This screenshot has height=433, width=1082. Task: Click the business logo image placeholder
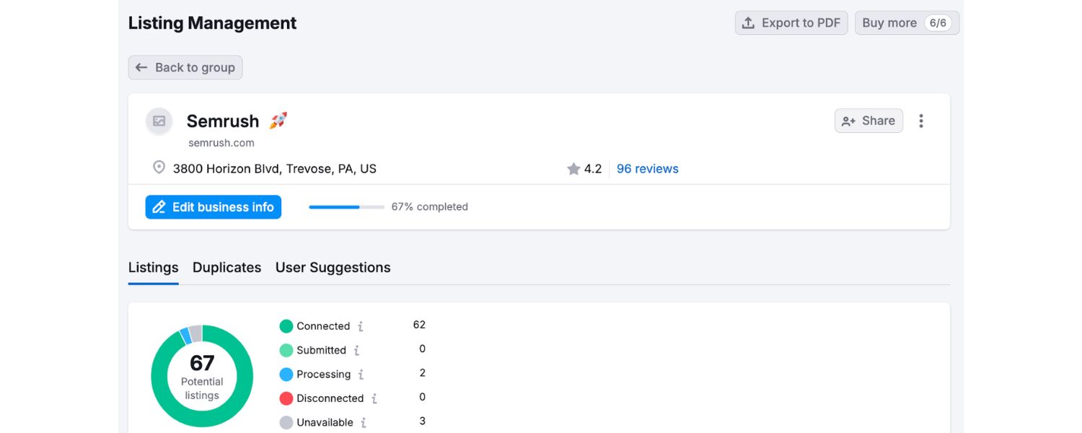[x=159, y=121]
